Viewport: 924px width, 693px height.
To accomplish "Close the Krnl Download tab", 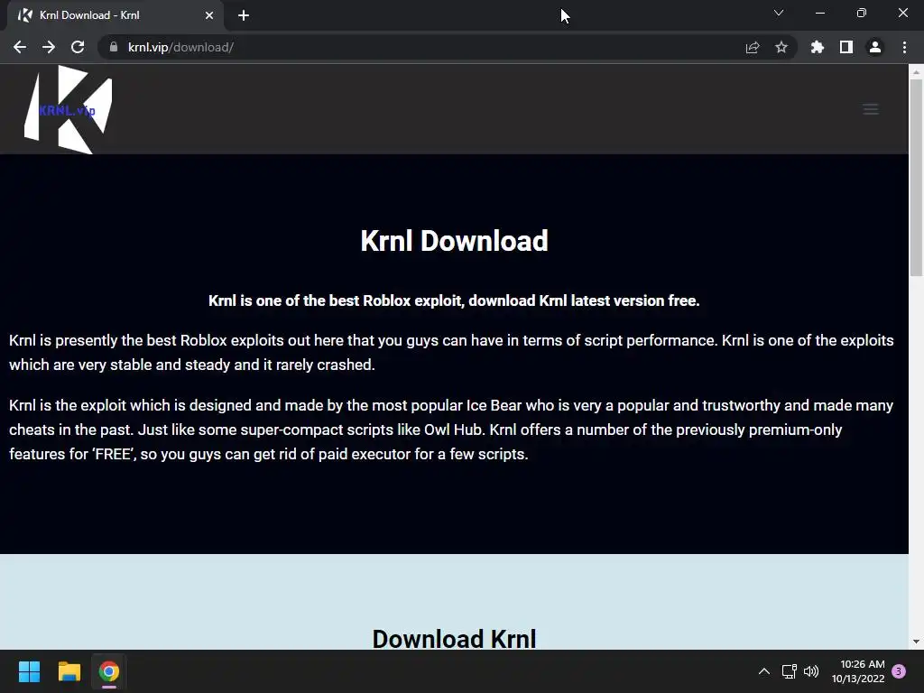I will (x=209, y=15).
